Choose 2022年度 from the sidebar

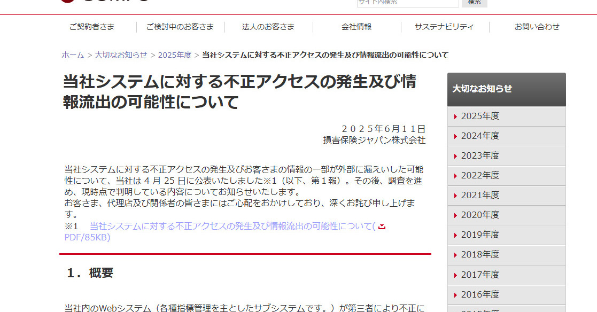point(479,176)
